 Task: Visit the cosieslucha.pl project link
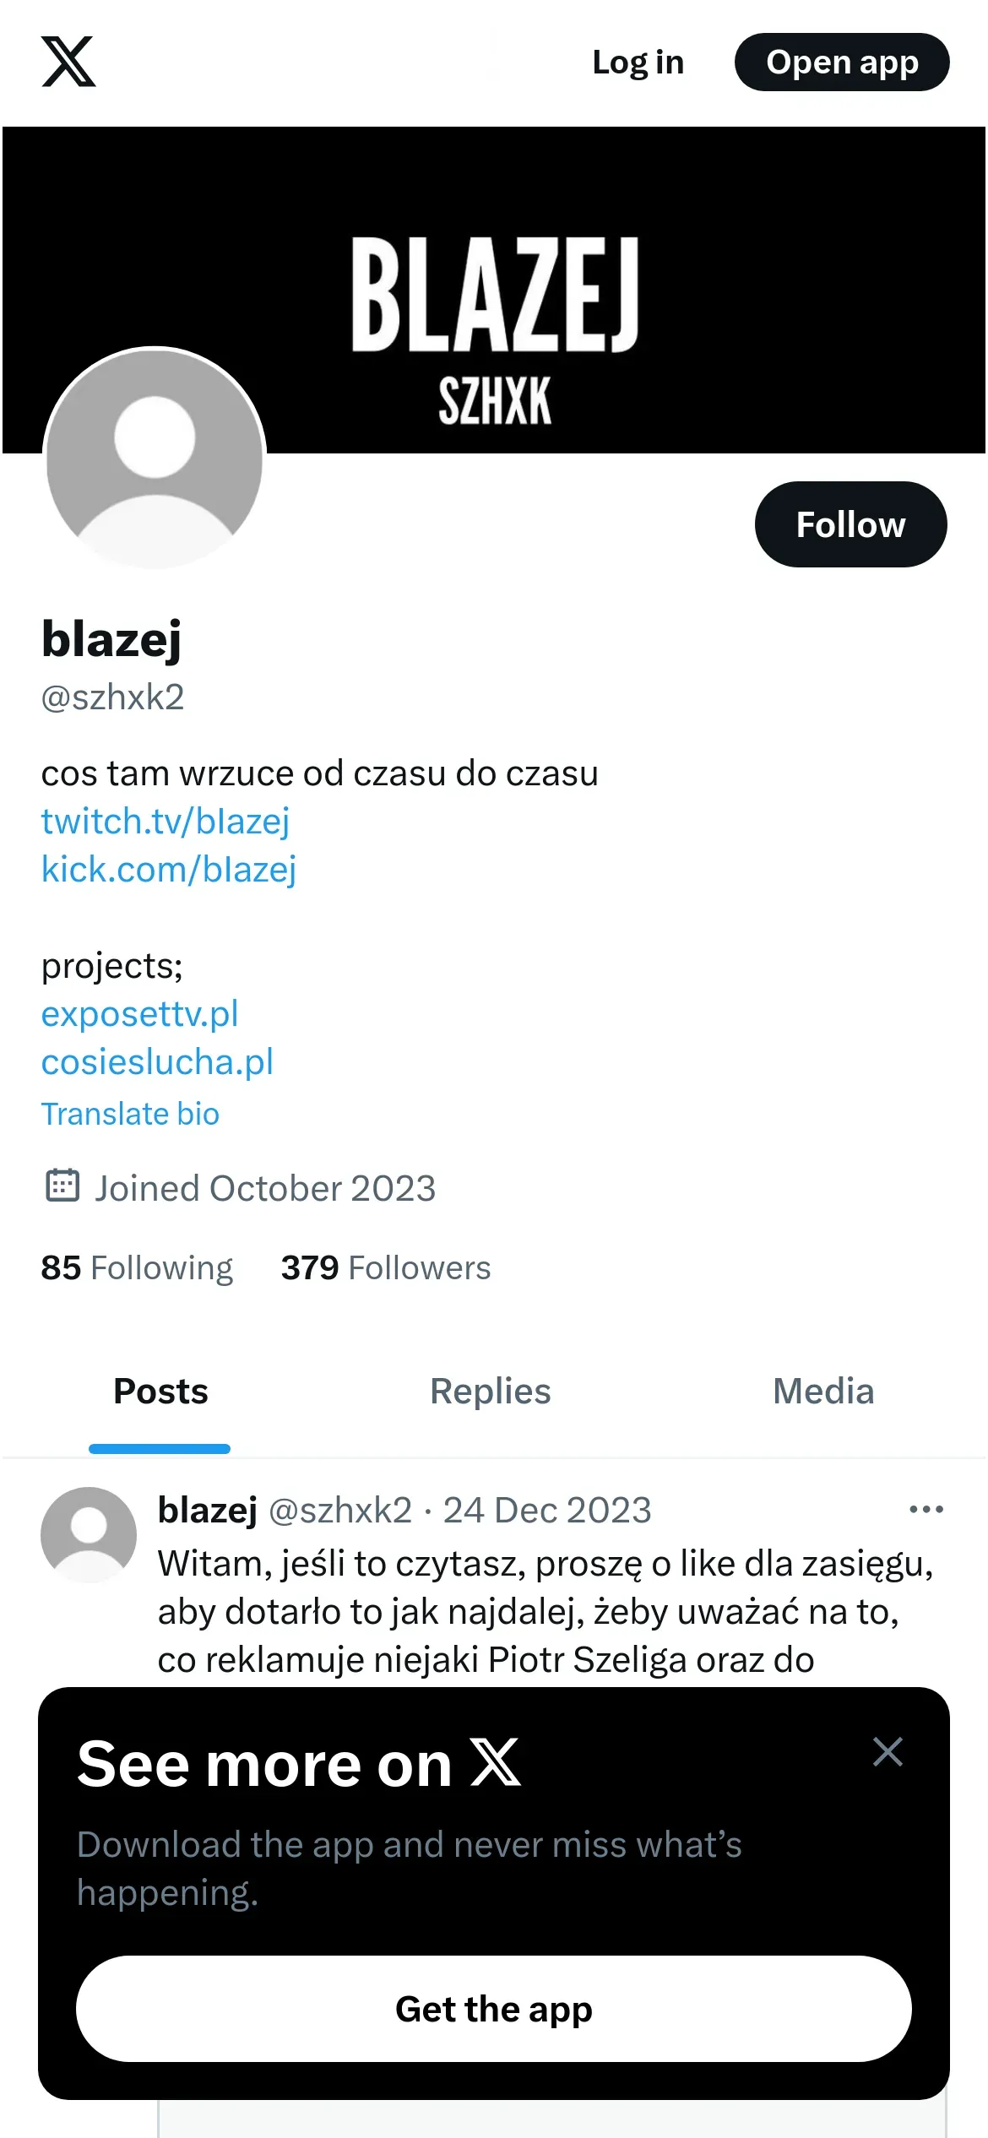[x=157, y=1061]
